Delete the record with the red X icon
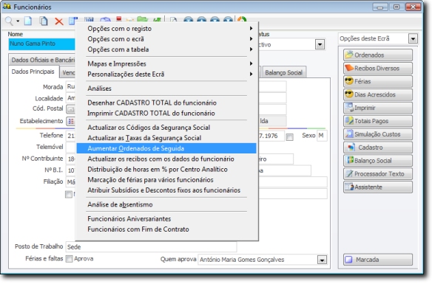432x284 pixels. point(58,21)
